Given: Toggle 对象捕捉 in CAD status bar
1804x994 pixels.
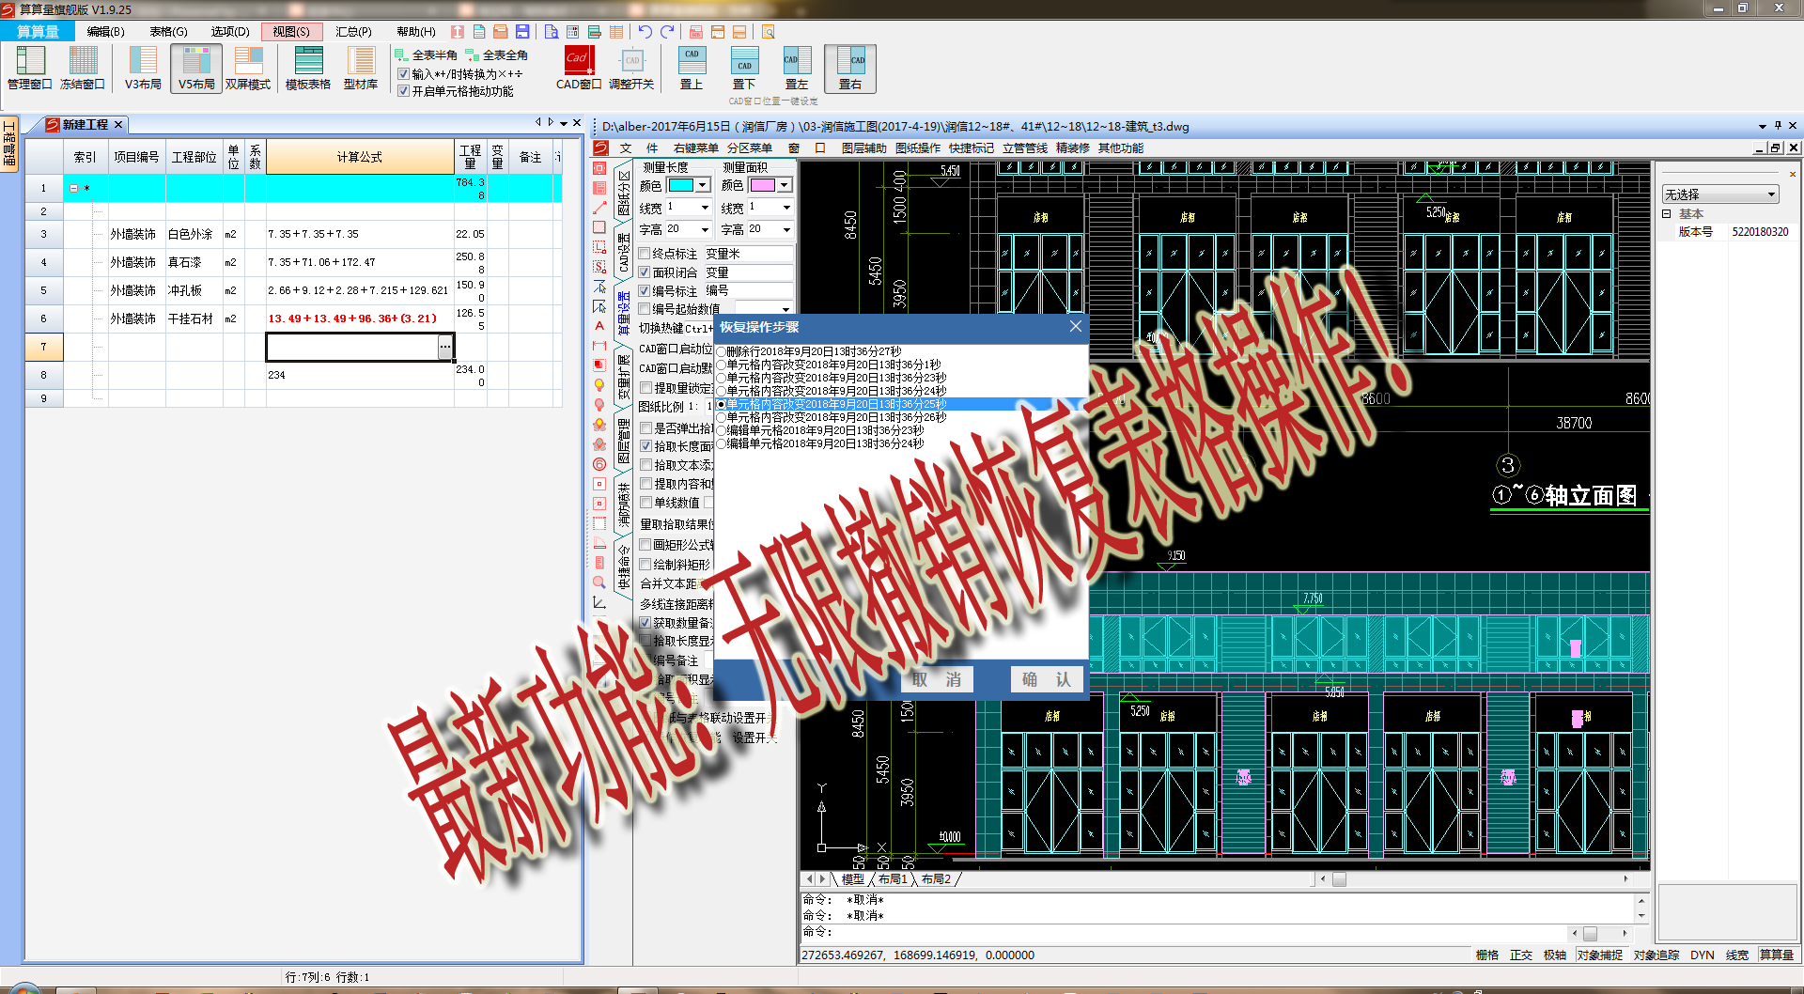Looking at the screenshot, I should [1599, 955].
